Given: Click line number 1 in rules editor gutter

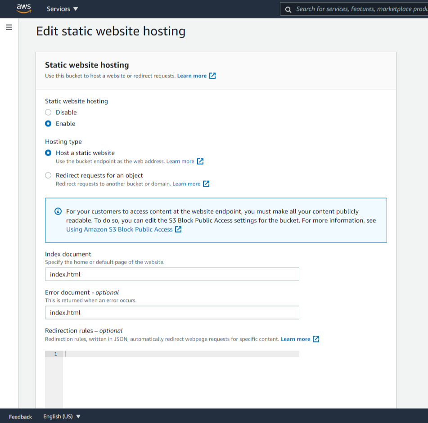Looking at the screenshot, I should tap(55, 354).
